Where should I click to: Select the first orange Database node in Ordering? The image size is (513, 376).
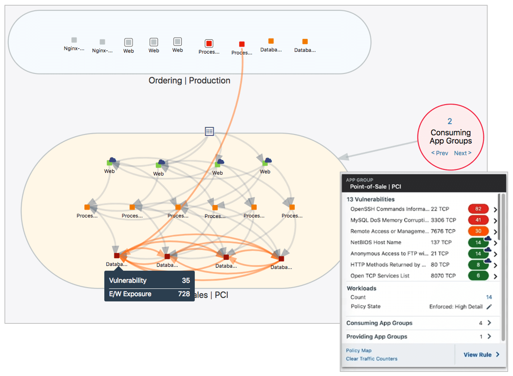point(271,41)
